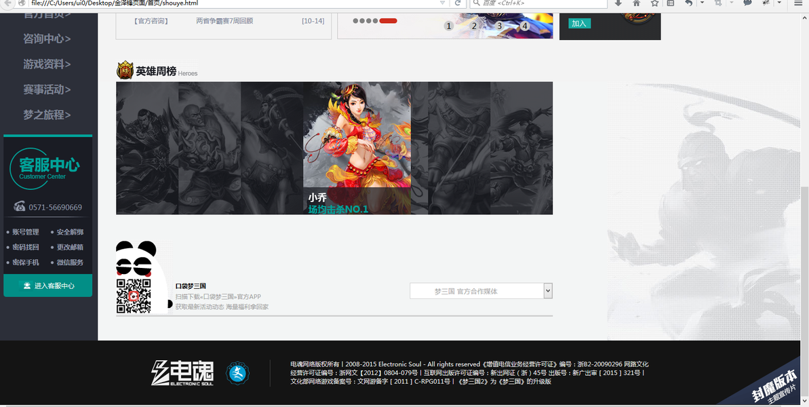Click the chat bubble toolbar icon

(x=747, y=3)
